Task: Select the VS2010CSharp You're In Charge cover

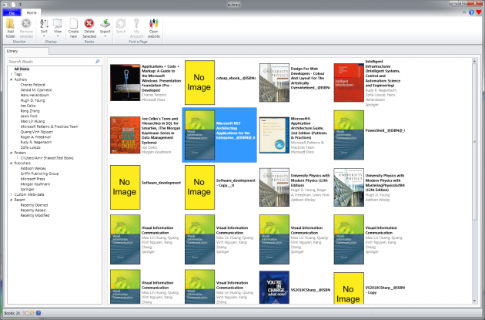Action: pyautogui.click(x=274, y=288)
